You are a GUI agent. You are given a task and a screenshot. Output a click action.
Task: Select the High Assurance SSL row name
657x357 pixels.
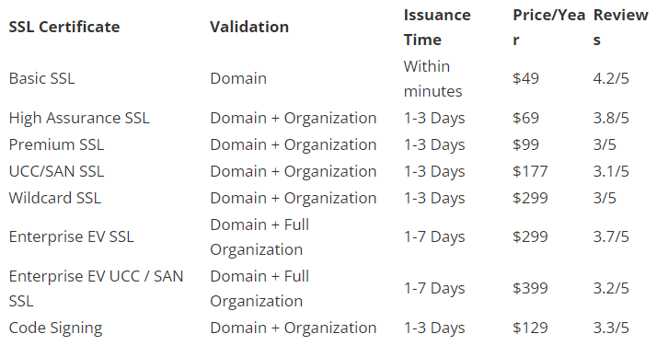(x=79, y=118)
